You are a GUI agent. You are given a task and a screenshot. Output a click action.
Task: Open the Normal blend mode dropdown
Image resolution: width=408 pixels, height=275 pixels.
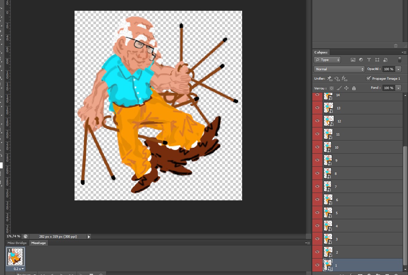click(x=339, y=69)
